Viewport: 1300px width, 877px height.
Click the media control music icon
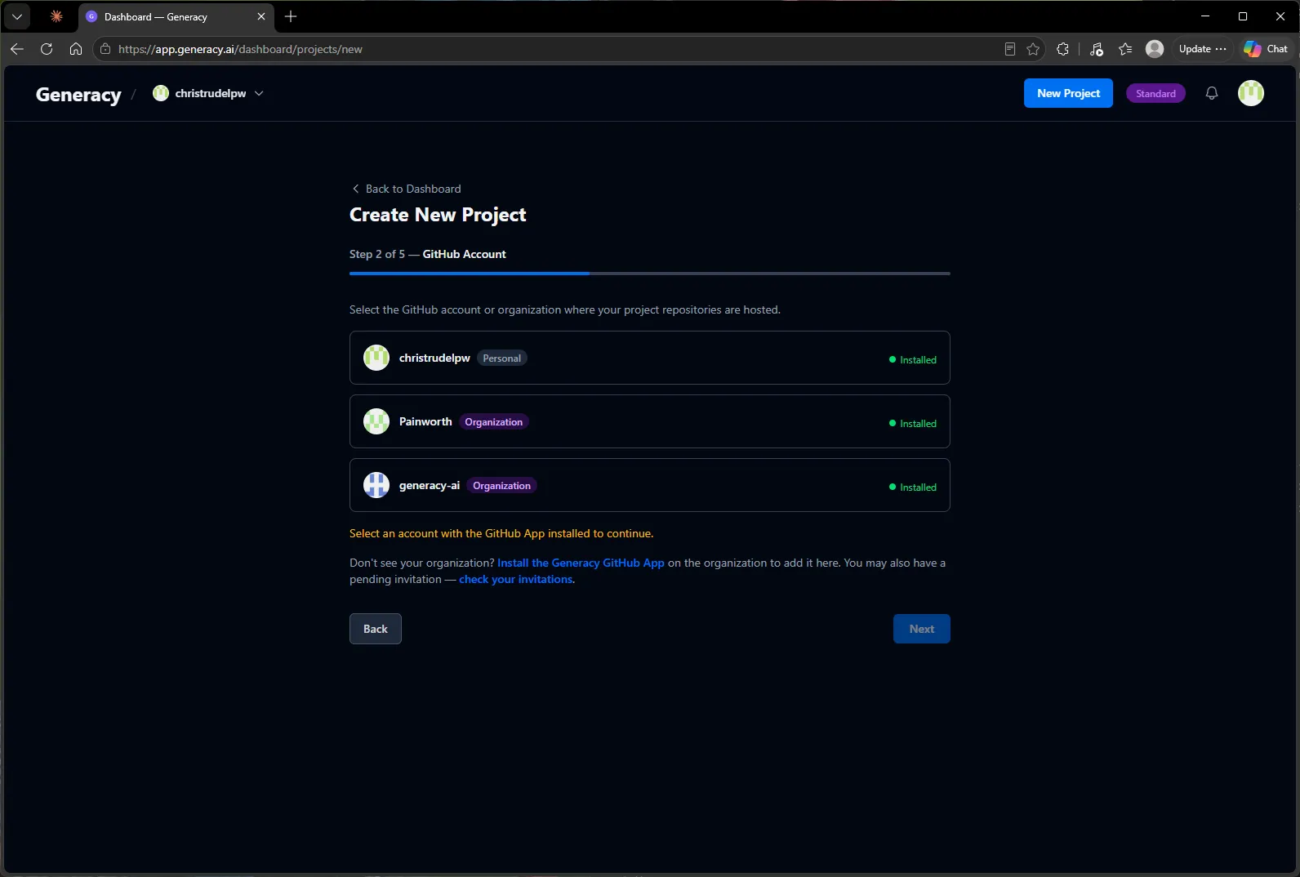1097,49
